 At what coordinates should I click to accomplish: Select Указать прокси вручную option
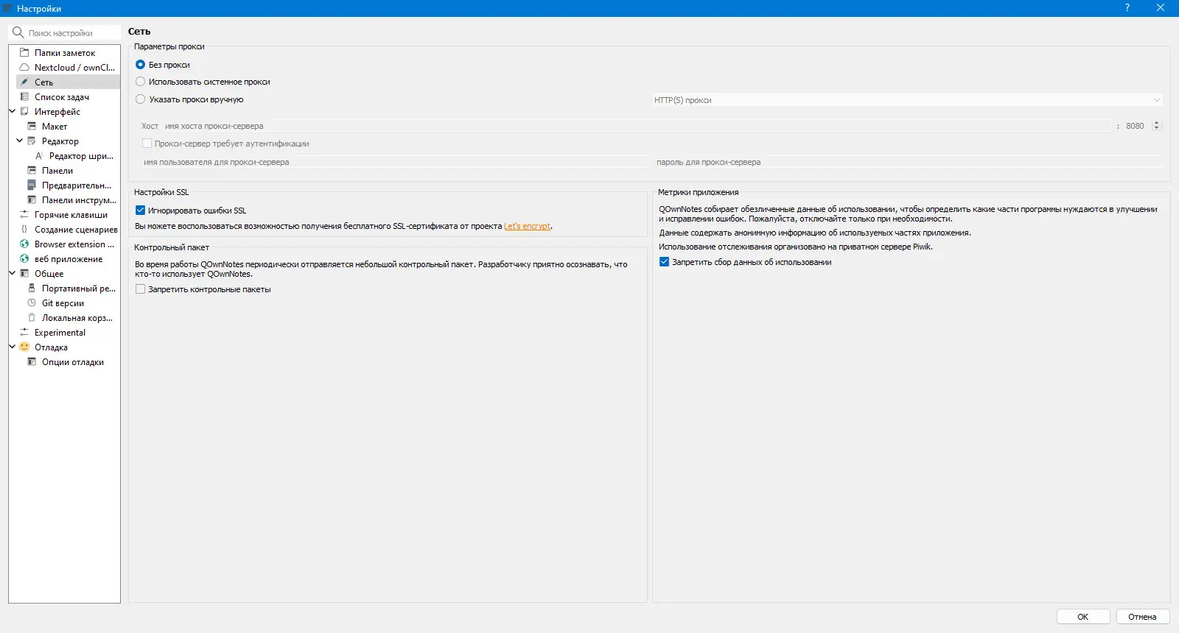point(140,99)
